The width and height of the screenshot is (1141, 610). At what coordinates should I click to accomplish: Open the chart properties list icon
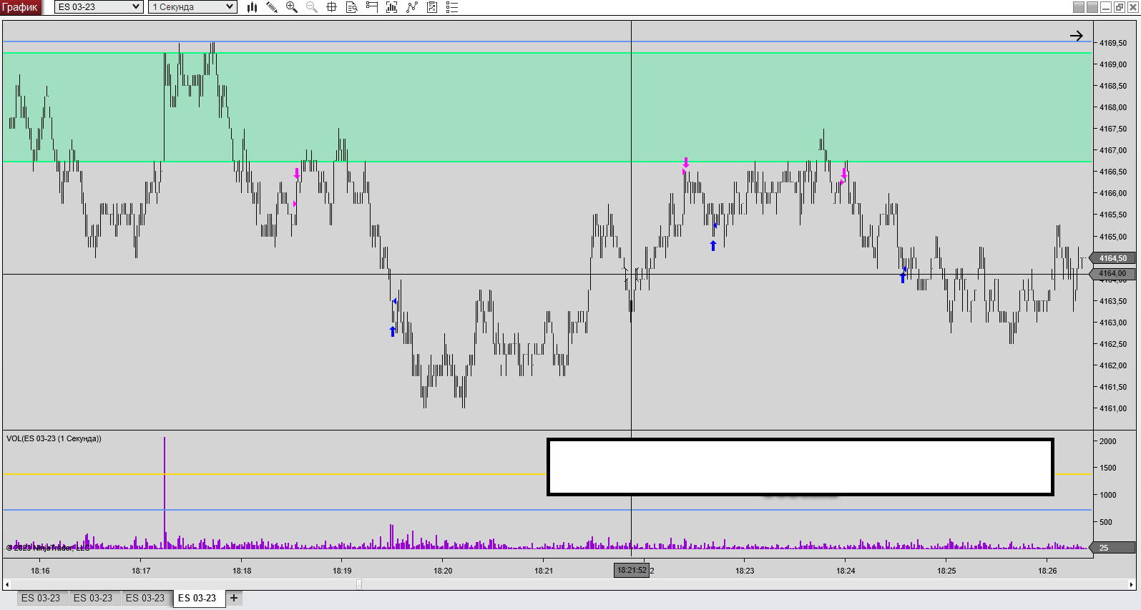coord(451,7)
